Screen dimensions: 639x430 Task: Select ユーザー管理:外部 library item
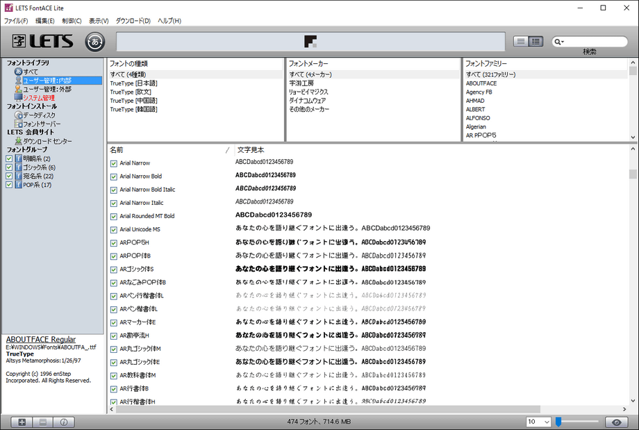(x=43, y=89)
